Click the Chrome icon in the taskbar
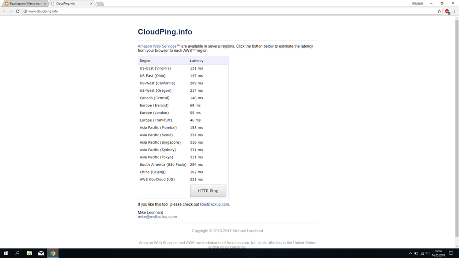459x258 pixels. click(53, 253)
